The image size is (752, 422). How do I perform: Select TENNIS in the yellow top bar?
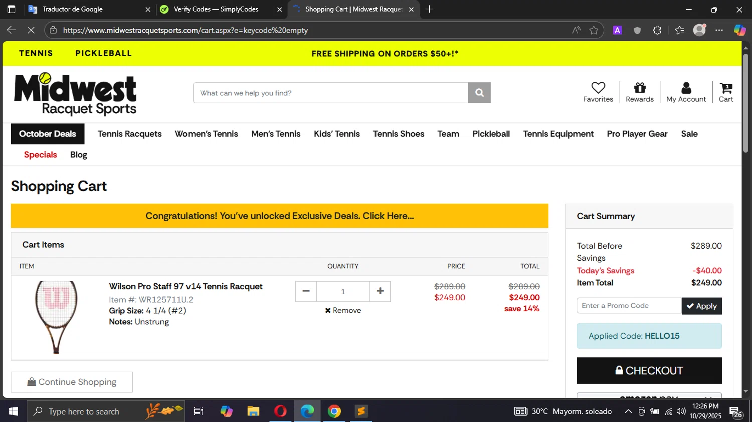pos(36,53)
